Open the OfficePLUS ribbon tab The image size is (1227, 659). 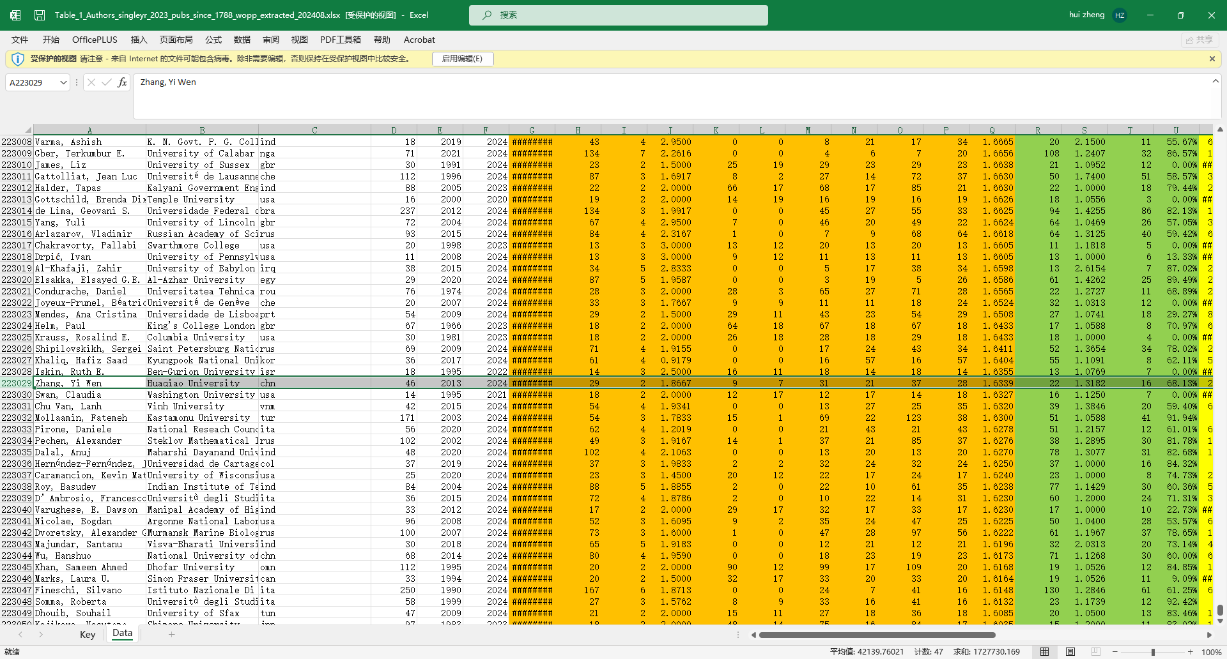coord(95,40)
